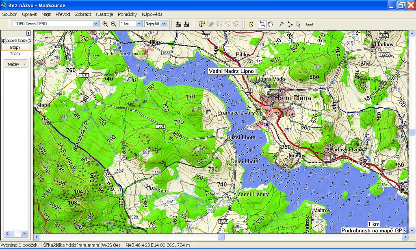
Task: Click the track draw pencil tool
Action: tap(202, 24)
